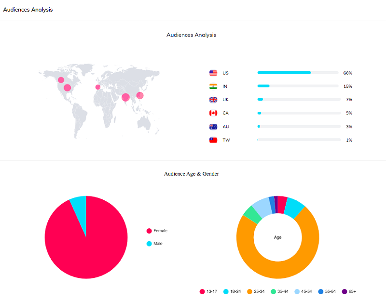This screenshot has height=301, width=386.
Task: Toggle the 25-34 age legend item
Action: click(x=255, y=291)
